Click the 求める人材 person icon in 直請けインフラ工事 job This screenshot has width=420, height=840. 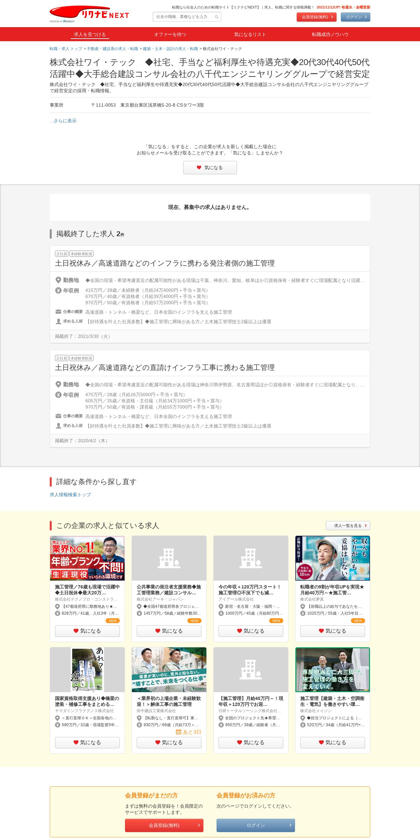58,426
